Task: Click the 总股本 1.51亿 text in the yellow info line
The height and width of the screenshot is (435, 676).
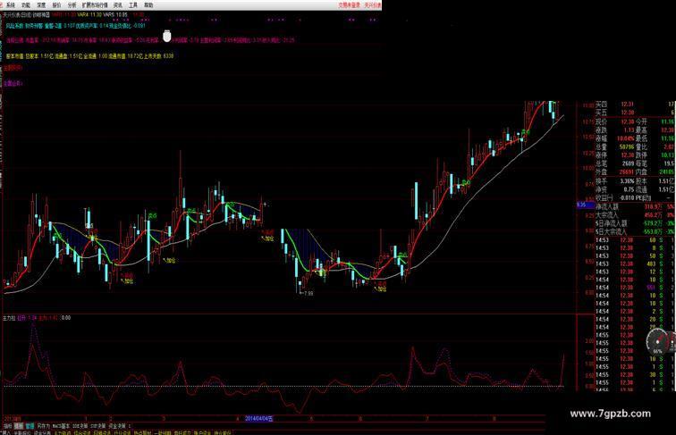Action: click(38, 56)
